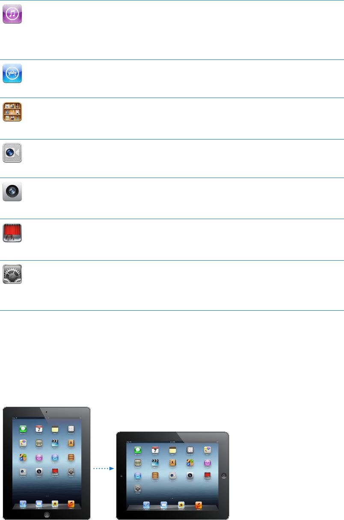Click the dotted blue arrow between the iPads
The width and height of the screenshot is (344, 520).
click(x=104, y=469)
